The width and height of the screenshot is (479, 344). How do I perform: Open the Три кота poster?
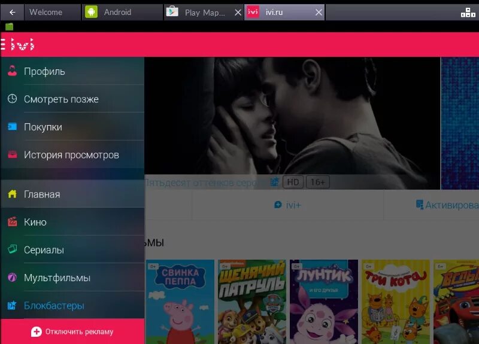tap(396, 302)
